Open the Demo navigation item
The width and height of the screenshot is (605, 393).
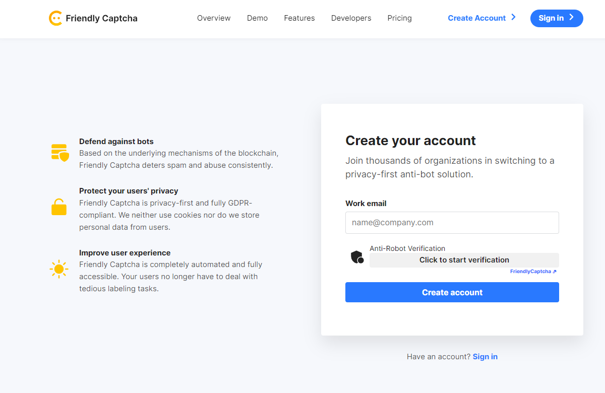tap(257, 18)
